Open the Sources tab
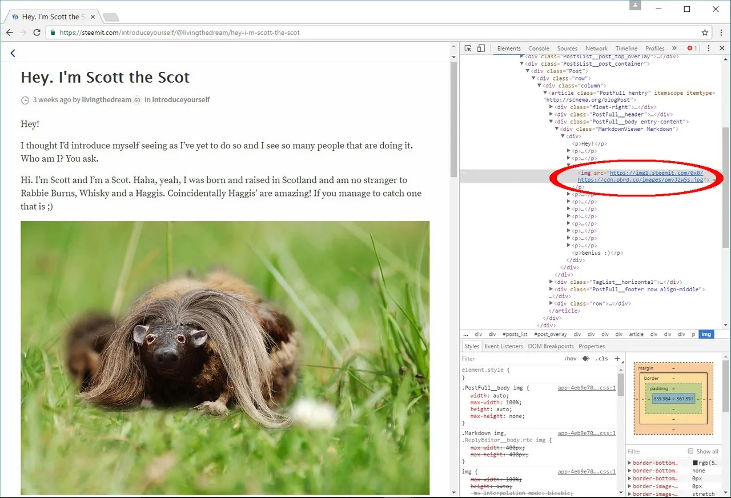 (567, 49)
